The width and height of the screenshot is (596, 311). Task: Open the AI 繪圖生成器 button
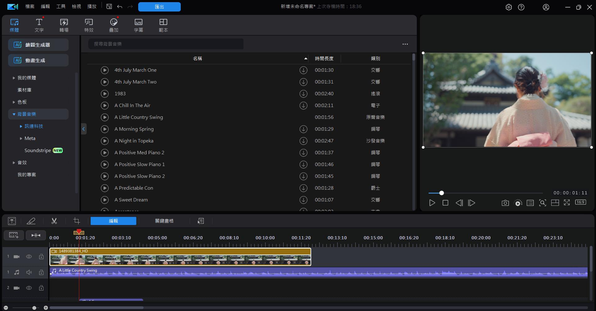pos(38,45)
